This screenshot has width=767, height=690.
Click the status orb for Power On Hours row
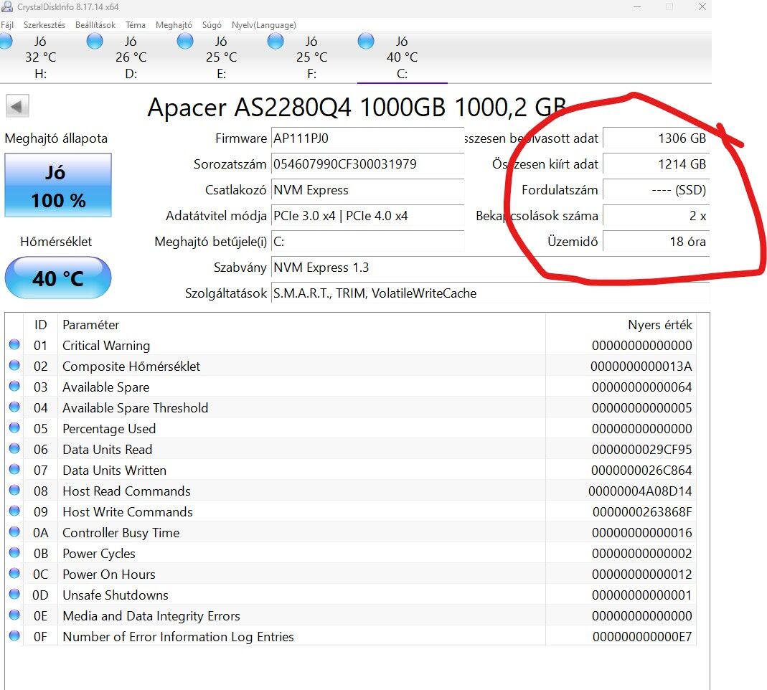click(x=14, y=573)
